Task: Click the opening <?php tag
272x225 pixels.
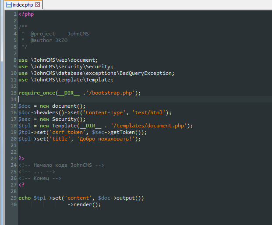Action: (x=26, y=14)
